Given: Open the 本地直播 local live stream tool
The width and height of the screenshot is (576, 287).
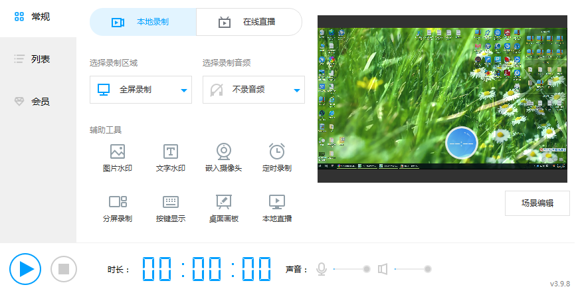Looking at the screenshot, I should (x=276, y=209).
